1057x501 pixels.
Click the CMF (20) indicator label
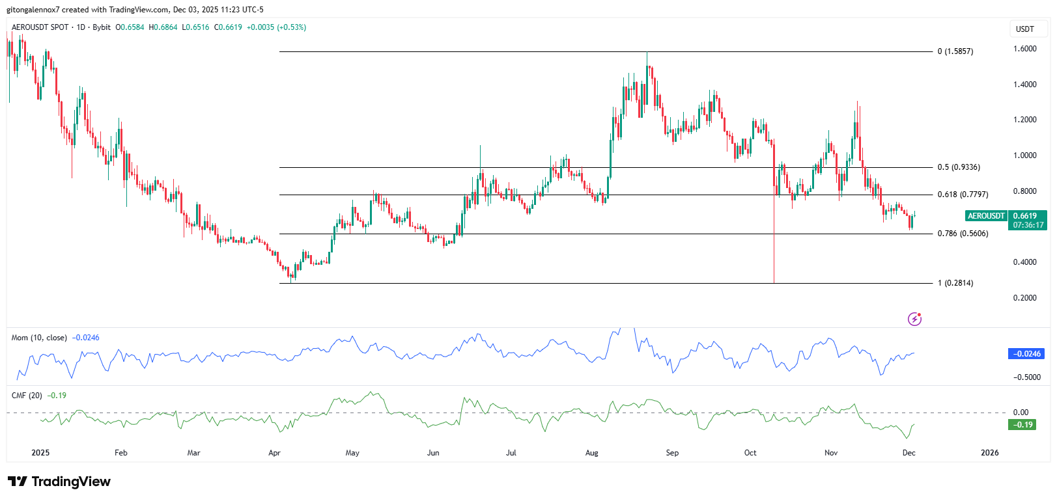pyautogui.click(x=27, y=396)
